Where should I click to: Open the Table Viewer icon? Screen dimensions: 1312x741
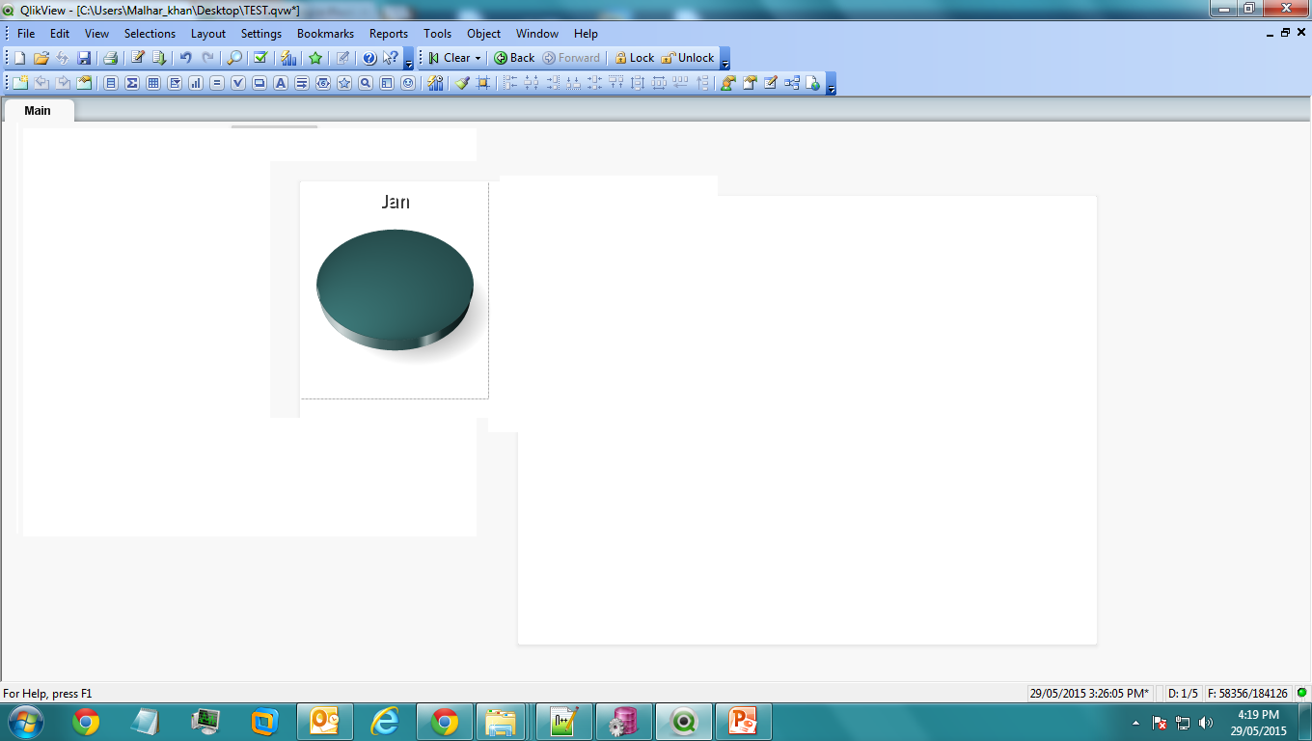[x=792, y=83]
